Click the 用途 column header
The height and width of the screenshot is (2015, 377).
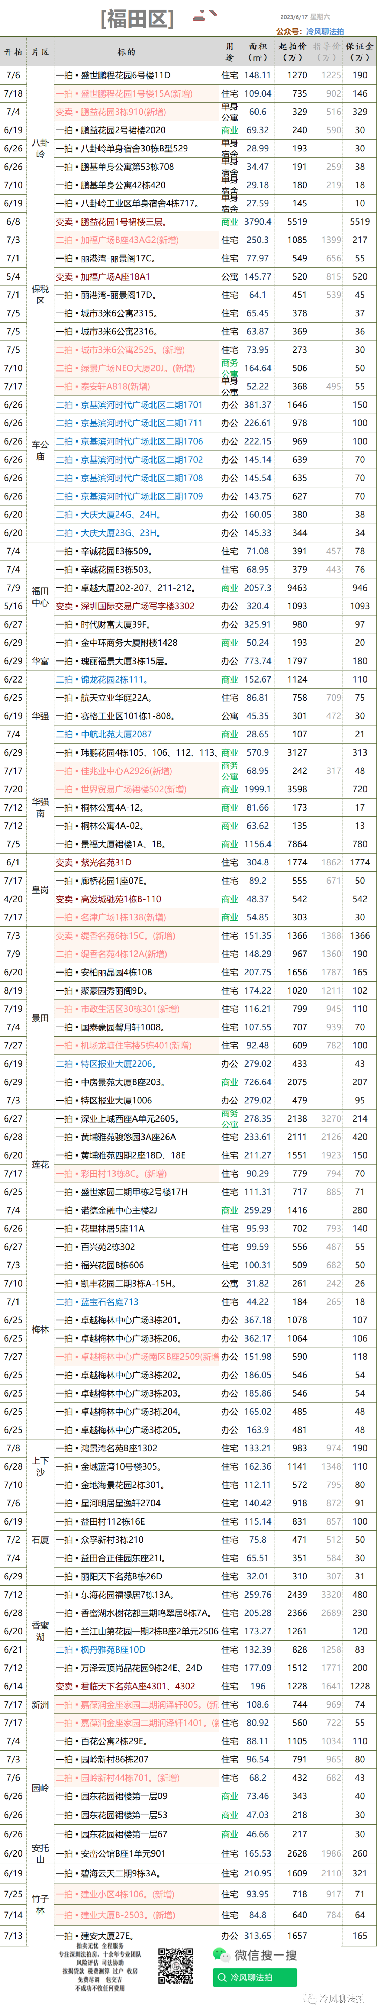pos(229,52)
